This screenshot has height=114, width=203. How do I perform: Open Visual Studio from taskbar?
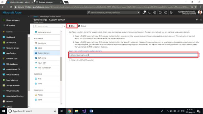click(84, 111)
